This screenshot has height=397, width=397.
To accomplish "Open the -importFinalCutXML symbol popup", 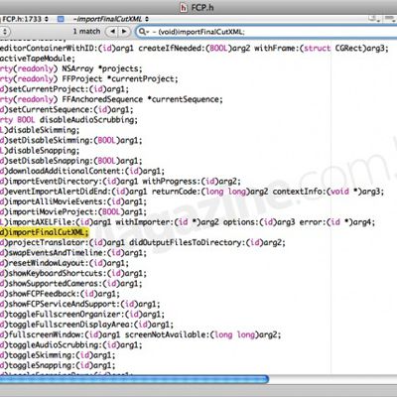I will [111, 19].
